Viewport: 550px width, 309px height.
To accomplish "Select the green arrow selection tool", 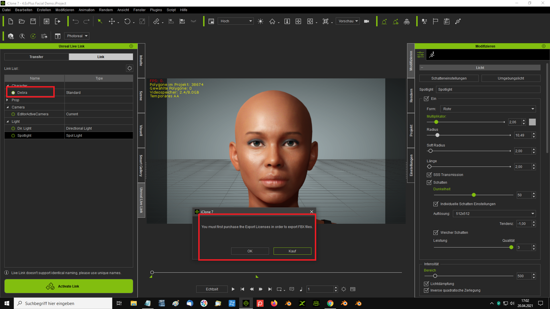I will 100,21.
